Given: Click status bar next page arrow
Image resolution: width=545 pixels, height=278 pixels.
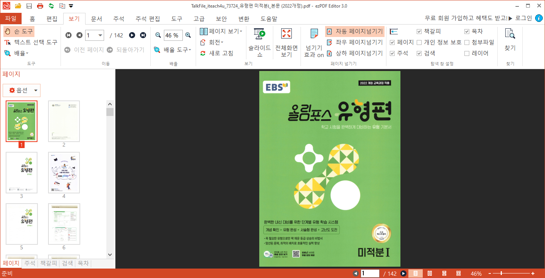Looking at the screenshot, I should click(403, 273).
